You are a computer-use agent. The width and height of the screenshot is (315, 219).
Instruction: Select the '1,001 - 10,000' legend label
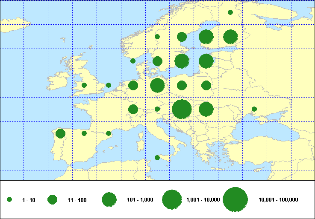203,199
